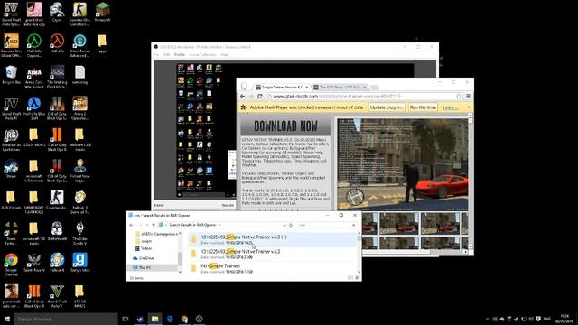Image resolution: width=578 pixels, height=325 pixels.
Task: Click the Run this time button
Action: click(x=423, y=107)
